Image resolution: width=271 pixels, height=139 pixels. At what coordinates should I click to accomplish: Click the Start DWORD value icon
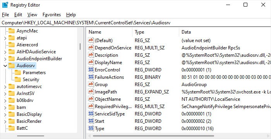pos(91,121)
